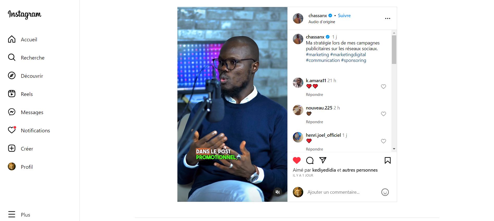Open the Découvrir compass icon
The height and width of the screenshot is (221, 494).
coord(12,75)
